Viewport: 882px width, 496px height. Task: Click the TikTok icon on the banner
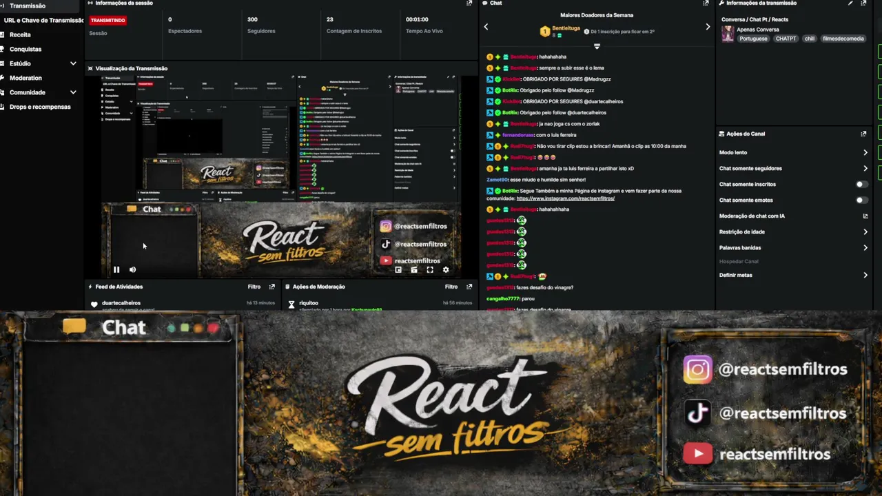click(x=697, y=413)
